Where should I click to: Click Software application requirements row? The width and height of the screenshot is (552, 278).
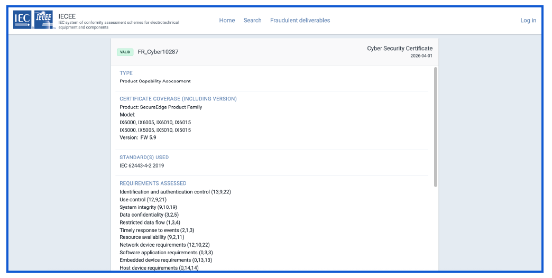[166, 253]
